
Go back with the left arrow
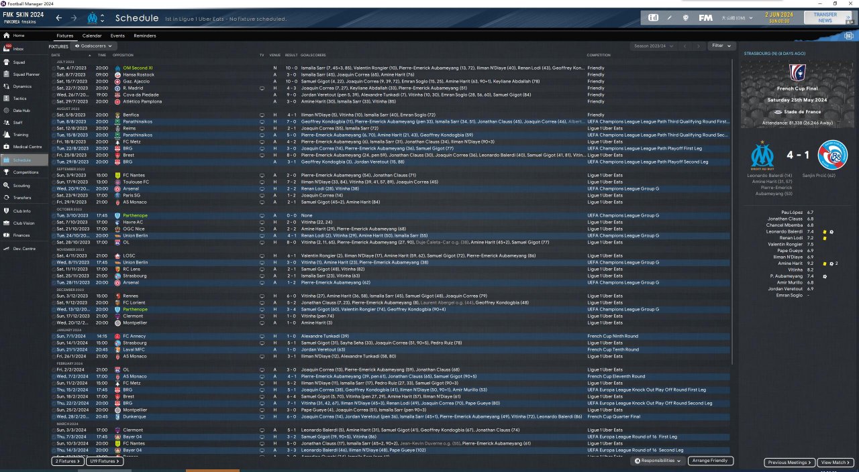(59, 18)
